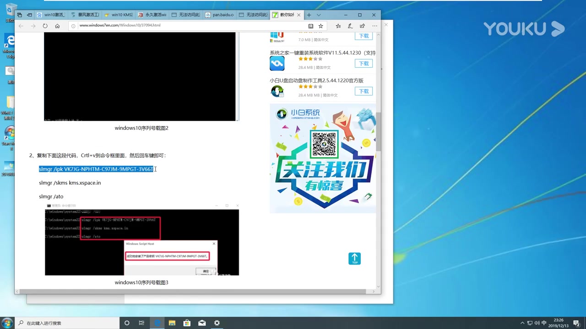Click the page horizontal scrollbar thumb
This screenshot has height=329, width=586.
point(192,291)
